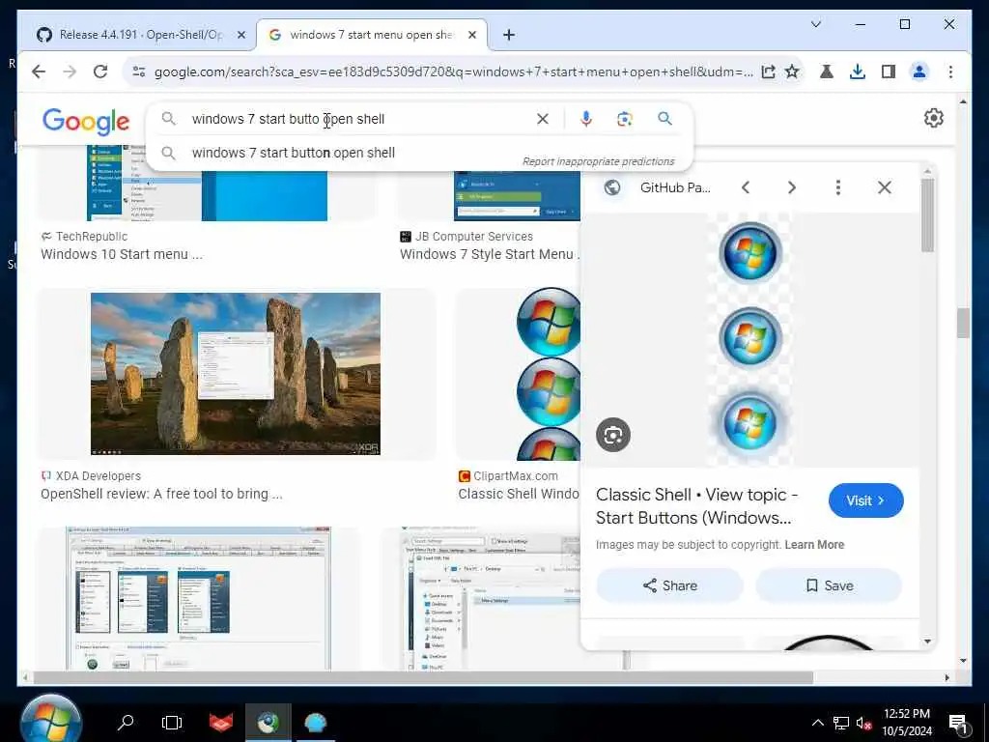
Task: Select the 'windows 7 start menu open shell' tab
Action: 371,35
